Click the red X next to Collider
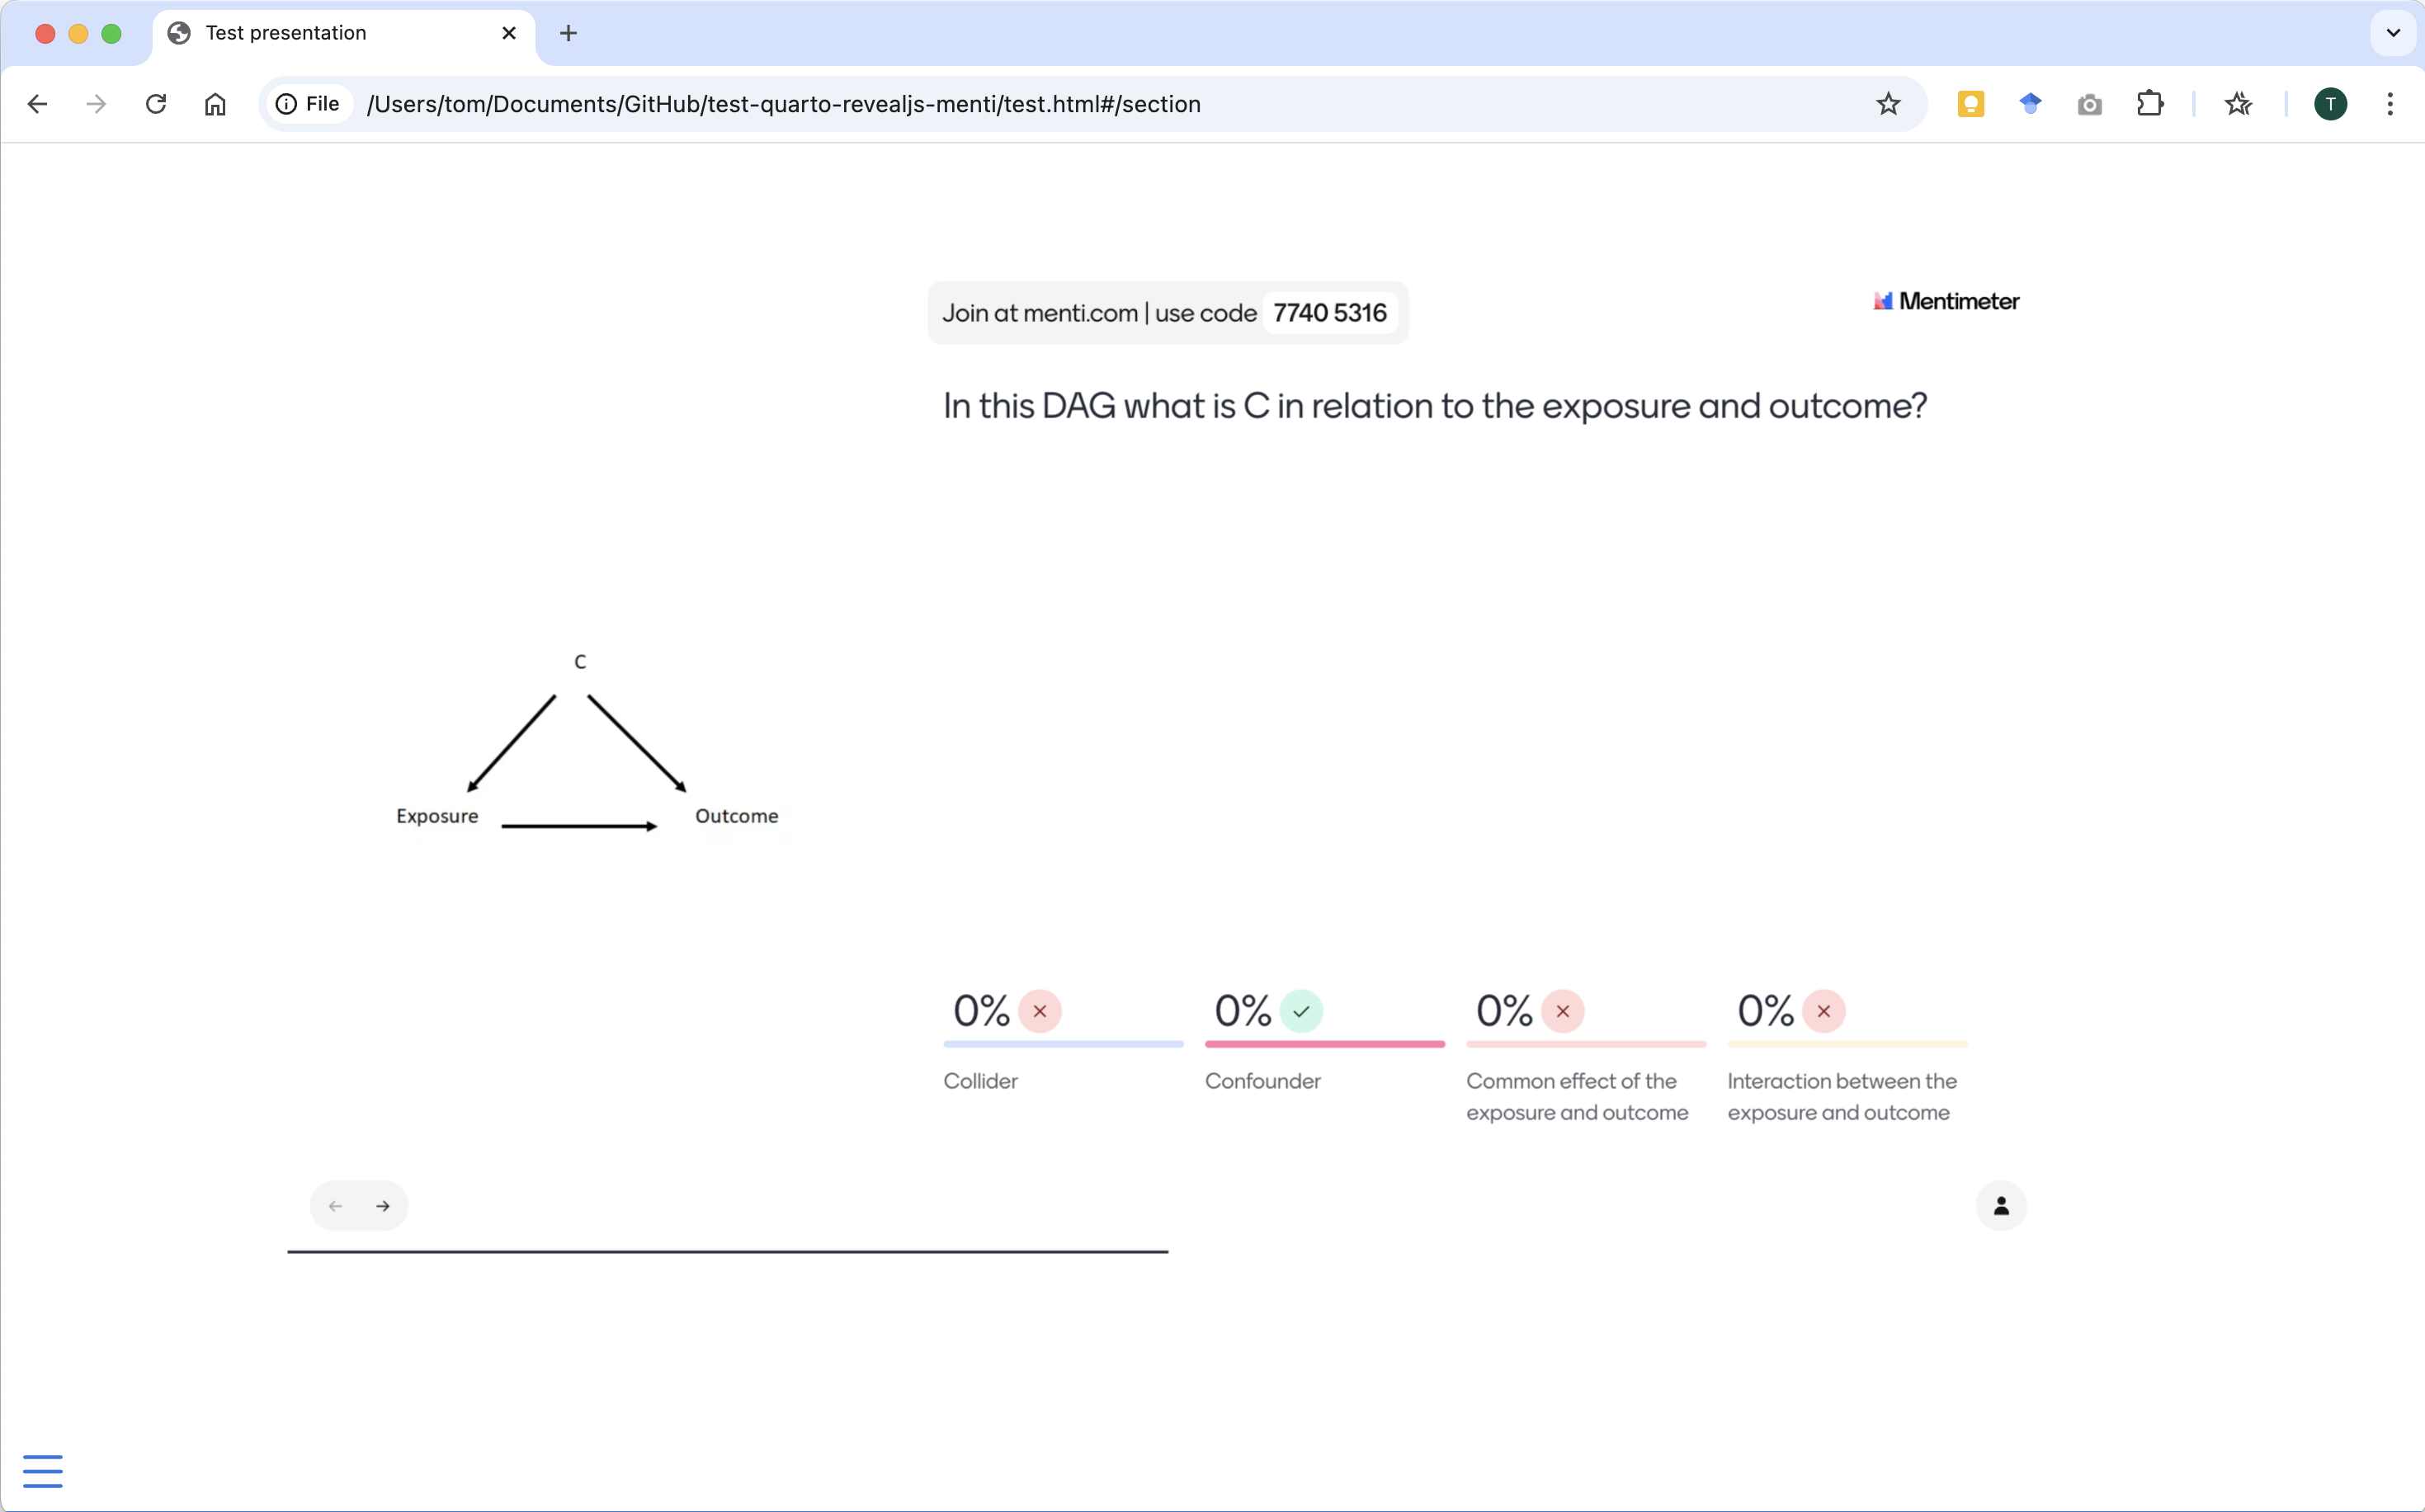The width and height of the screenshot is (2425, 1512). (x=1040, y=1011)
